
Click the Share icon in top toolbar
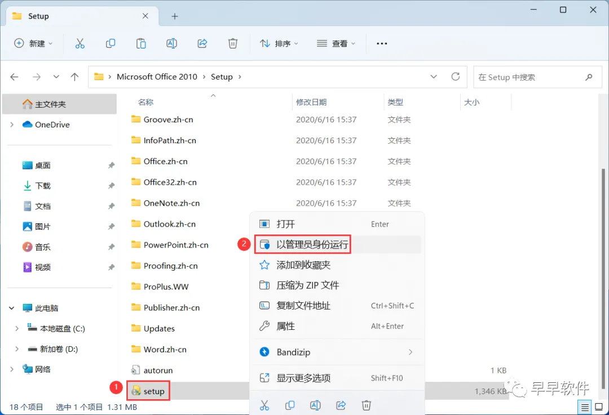tap(202, 43)
